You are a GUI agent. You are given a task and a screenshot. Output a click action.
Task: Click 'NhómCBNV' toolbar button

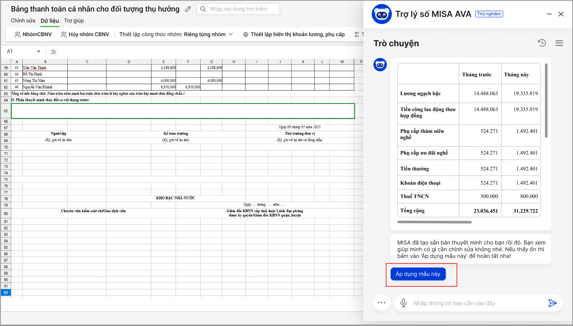click(x=33, y=34)
